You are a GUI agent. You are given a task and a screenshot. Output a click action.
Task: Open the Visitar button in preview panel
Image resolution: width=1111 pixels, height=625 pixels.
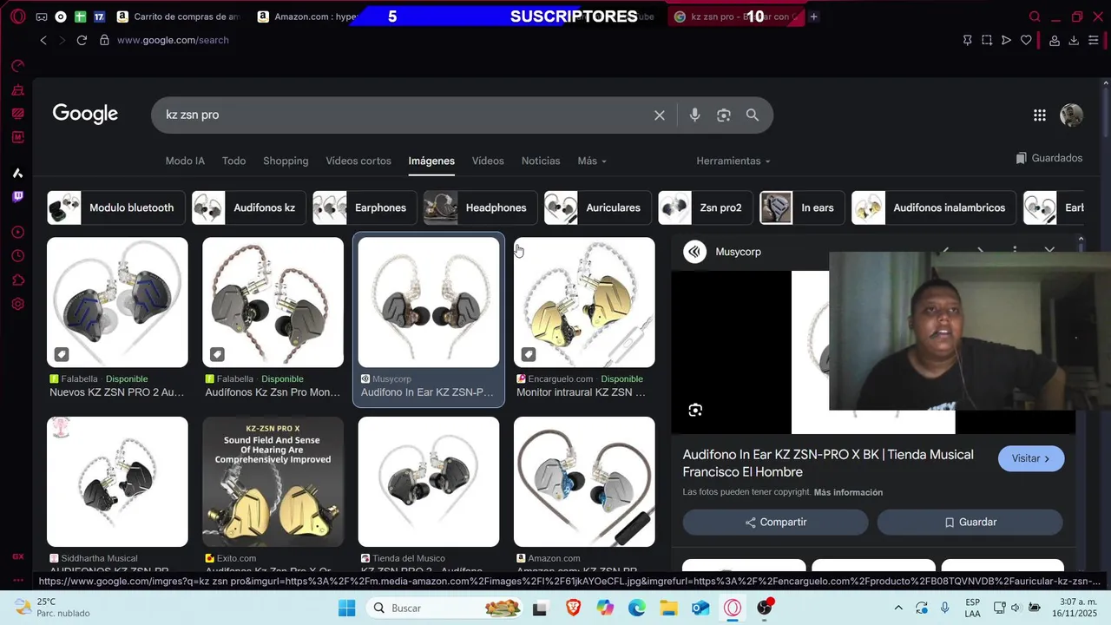tap(1031, 458)
